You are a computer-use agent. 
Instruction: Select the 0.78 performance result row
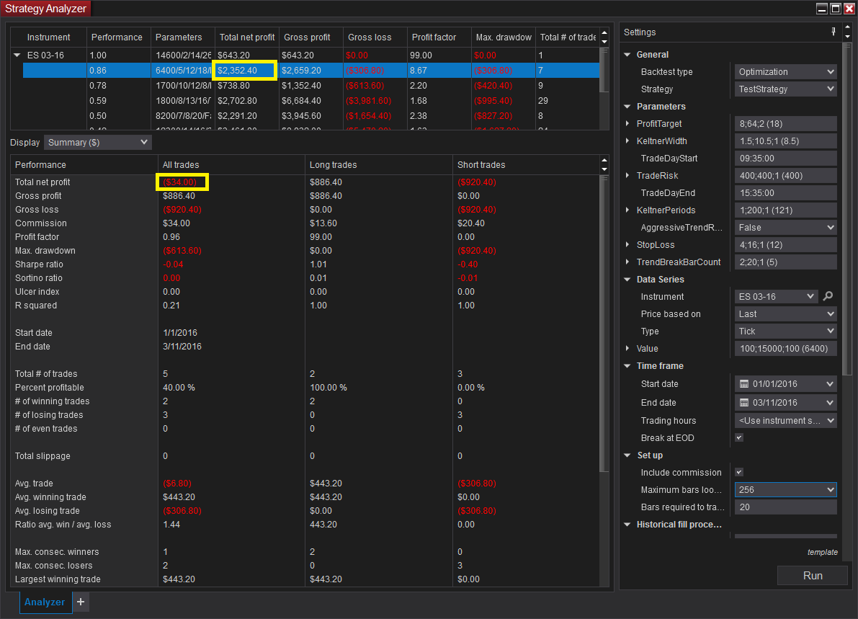click(288, 86)
